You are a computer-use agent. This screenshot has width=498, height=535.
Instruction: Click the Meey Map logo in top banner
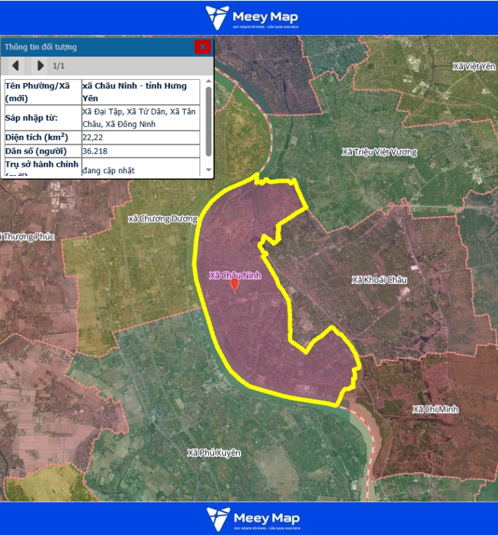[252, 17]
